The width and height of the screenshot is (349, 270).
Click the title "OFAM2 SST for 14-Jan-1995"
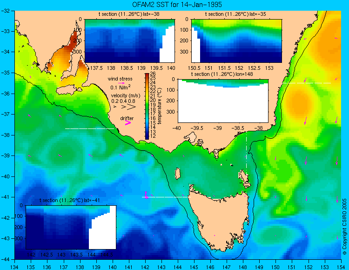click(177, 5)
